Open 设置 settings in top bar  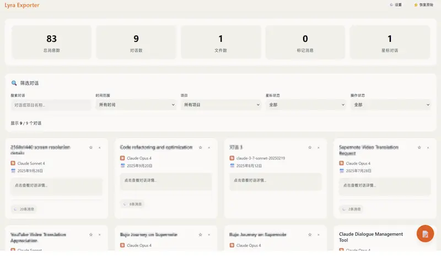point(395,5)
